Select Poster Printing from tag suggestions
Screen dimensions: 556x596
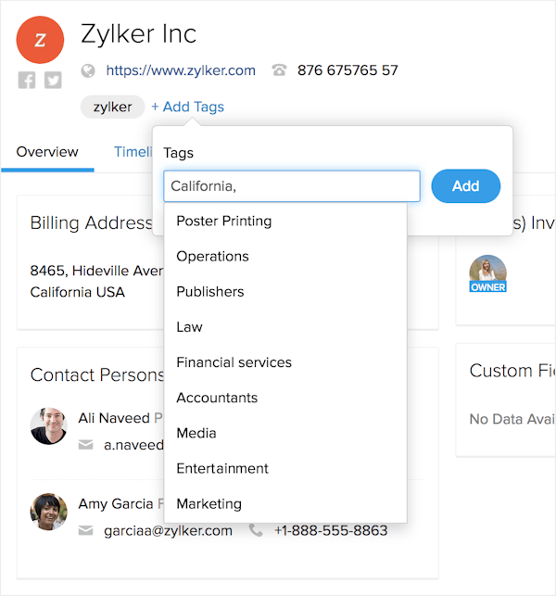tap(285, 221)
